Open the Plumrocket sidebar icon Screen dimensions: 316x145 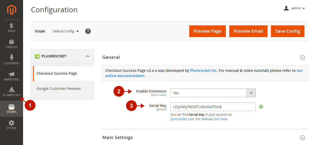(12, 90)
